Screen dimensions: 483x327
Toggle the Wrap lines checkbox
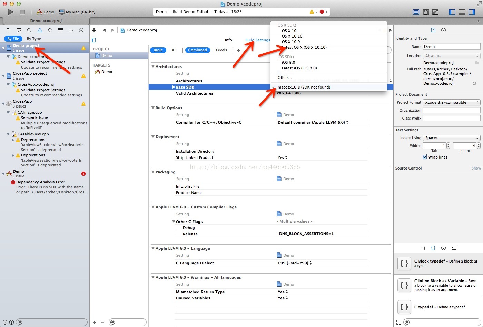[425, 157]
